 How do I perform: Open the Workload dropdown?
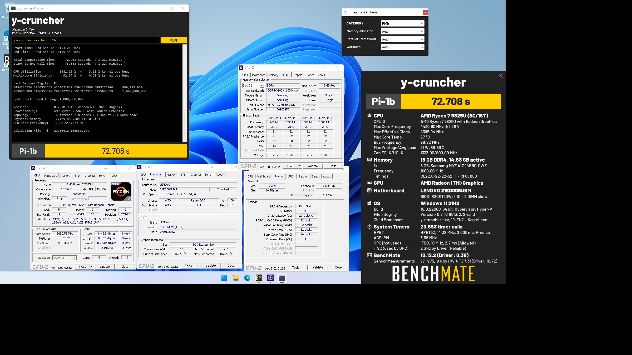[x=402, y=47]
